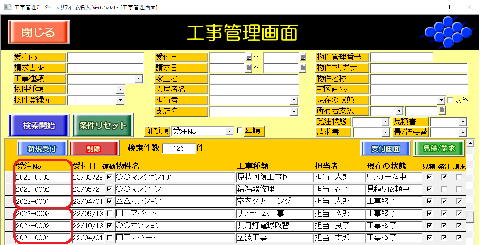Tick the 以外 checkbox beside 現在の状態
Screen dimensions: 480x245
[450, 100]
